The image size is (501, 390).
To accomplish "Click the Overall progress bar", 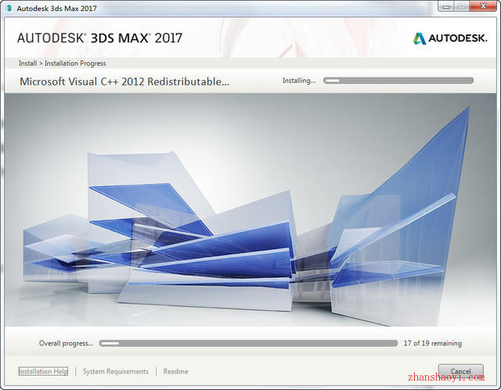I will 248,343.
